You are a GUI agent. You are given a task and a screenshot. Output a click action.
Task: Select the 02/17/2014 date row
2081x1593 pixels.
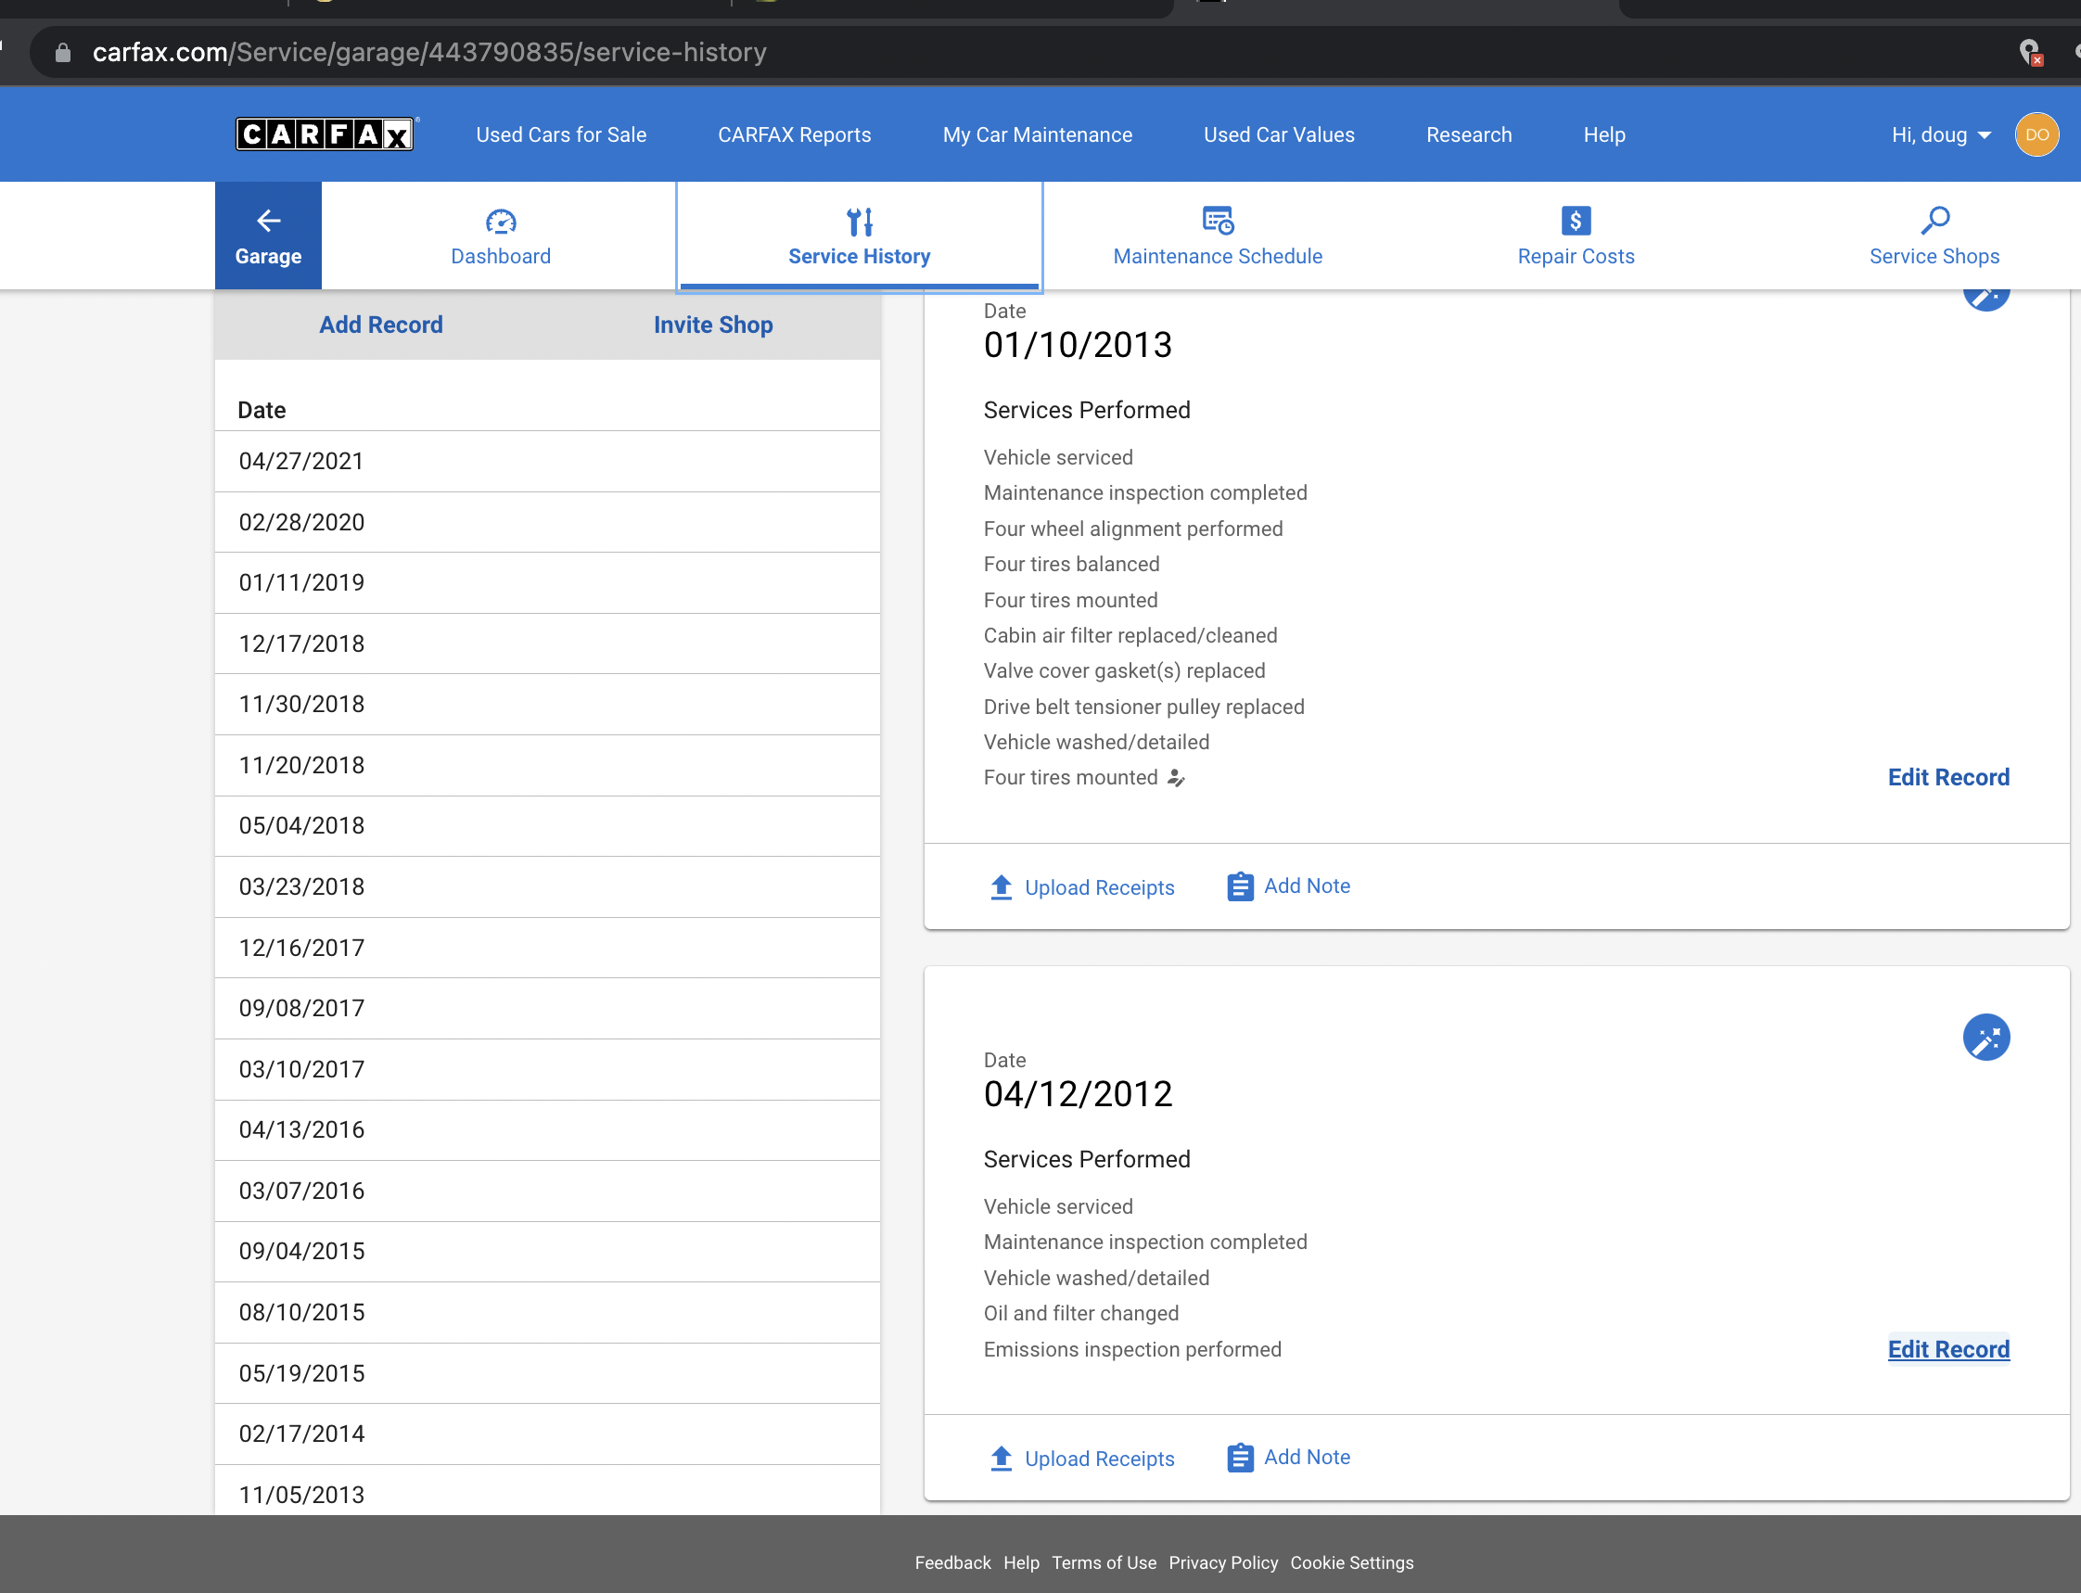(547, 1434)
